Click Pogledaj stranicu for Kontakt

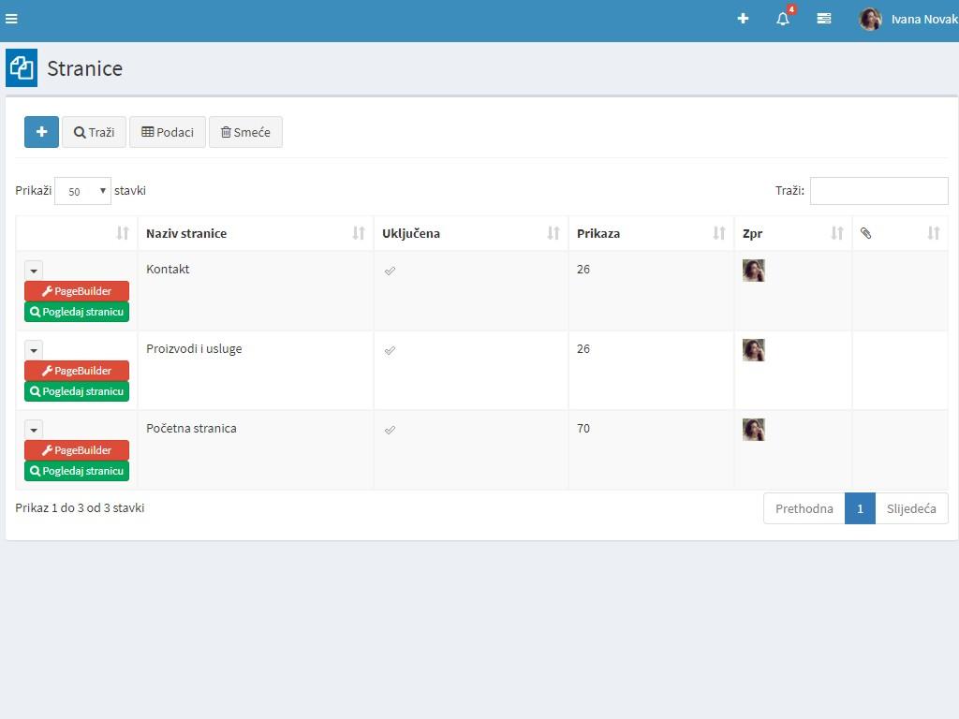[77, 312]
